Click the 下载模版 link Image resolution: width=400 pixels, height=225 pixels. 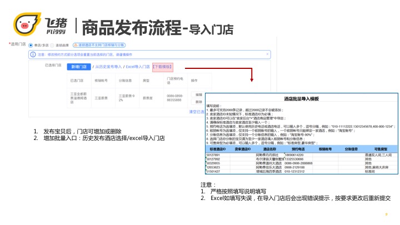click(163, 67)
